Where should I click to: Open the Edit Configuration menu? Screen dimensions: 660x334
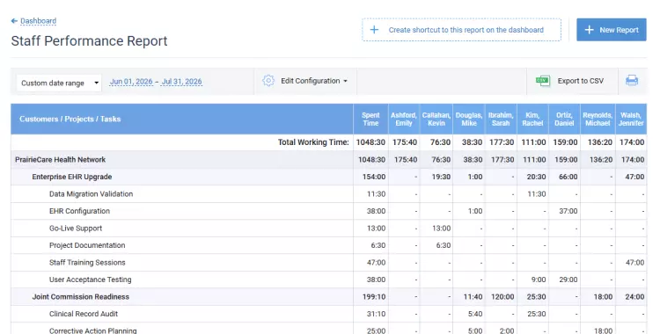[x=314, y=81]
